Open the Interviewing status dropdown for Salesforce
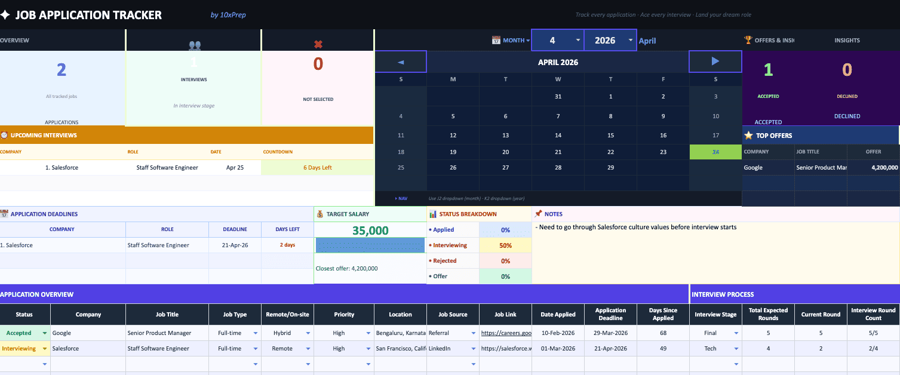The image size is (900, 375). click(44, 349)
